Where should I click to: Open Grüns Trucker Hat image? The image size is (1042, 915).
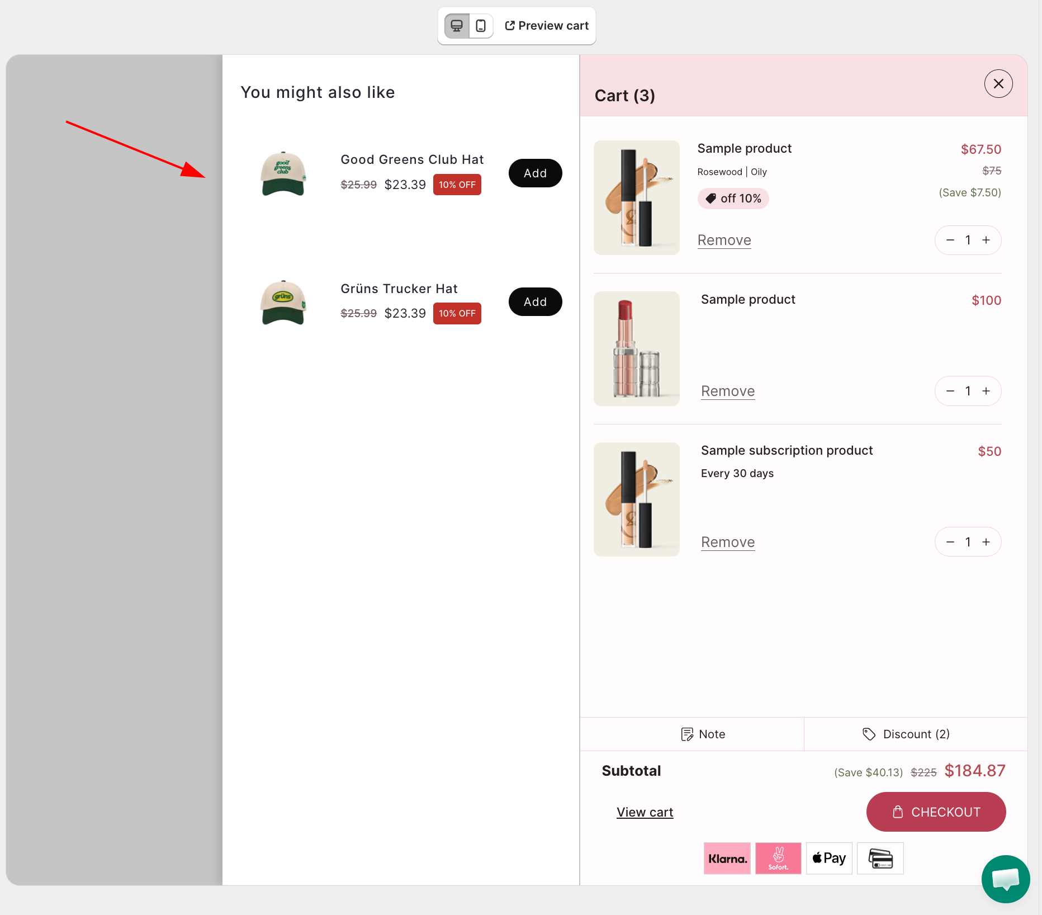[283, 302]
